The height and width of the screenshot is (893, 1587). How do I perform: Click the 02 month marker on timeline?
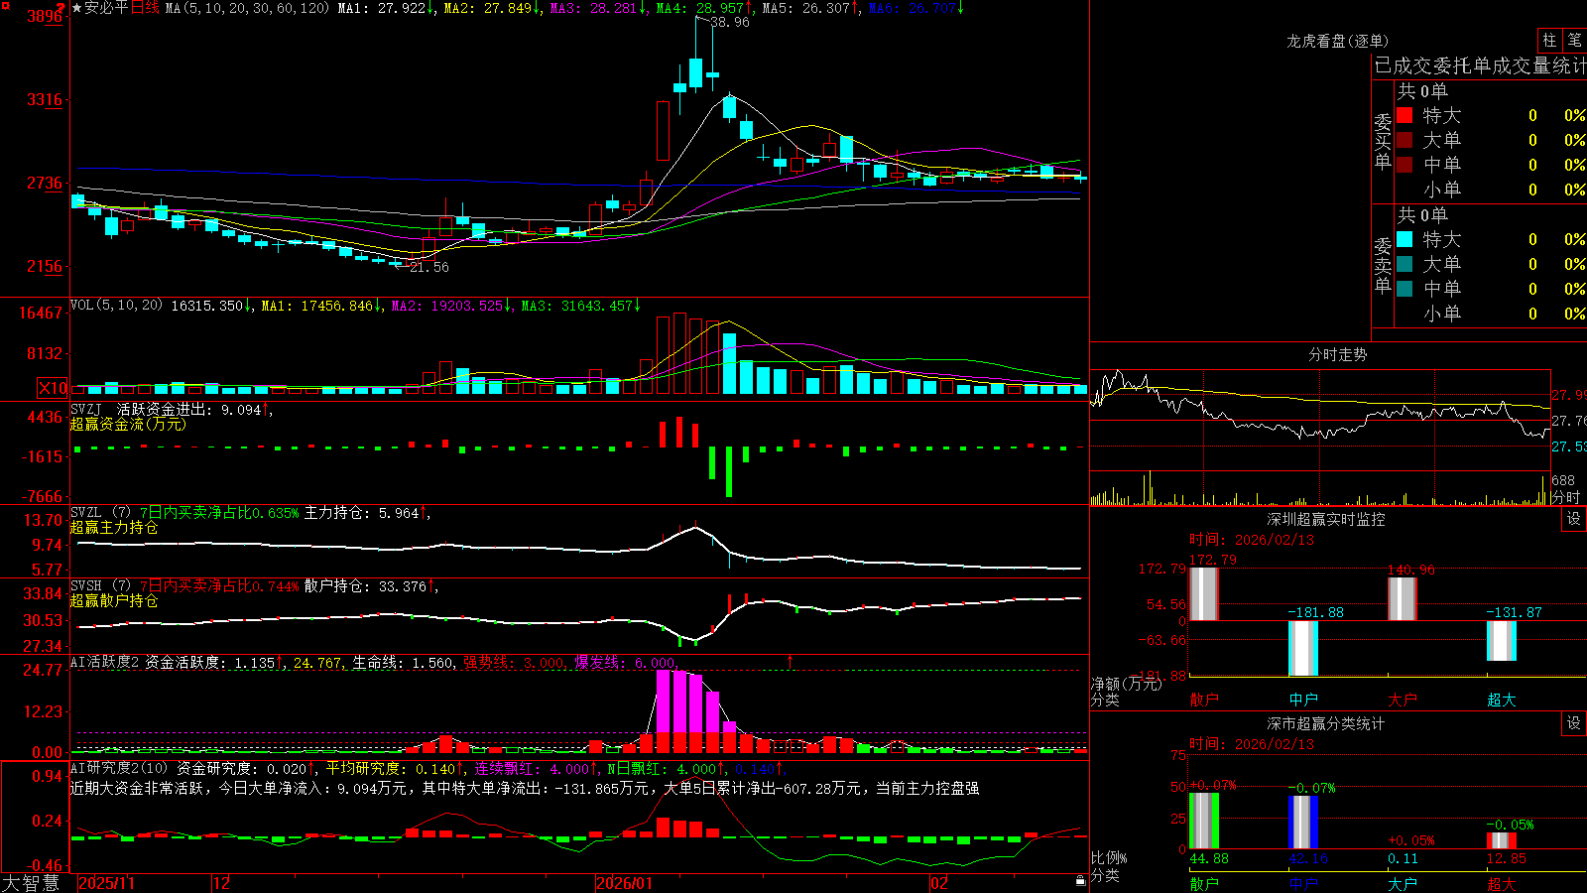[x=938, y=883]
